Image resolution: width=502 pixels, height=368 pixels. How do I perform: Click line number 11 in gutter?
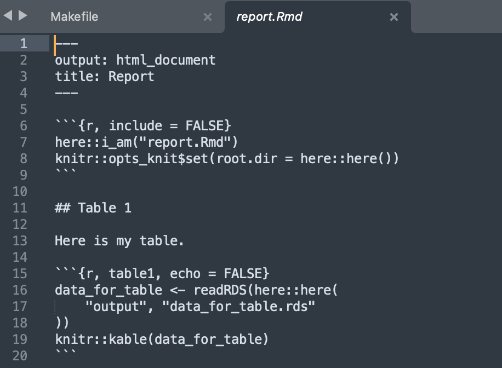[20, 208]
